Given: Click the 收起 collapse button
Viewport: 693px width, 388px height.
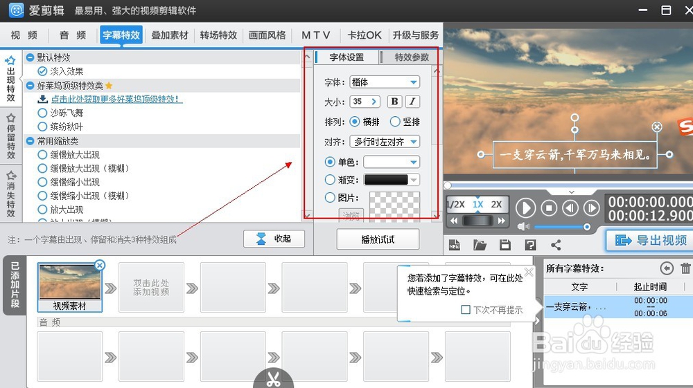Looking at the screenshot, I should 274,239.
